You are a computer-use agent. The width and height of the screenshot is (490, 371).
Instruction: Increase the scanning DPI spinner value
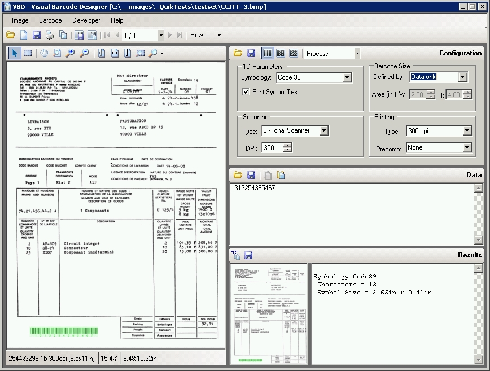point(287,145)
